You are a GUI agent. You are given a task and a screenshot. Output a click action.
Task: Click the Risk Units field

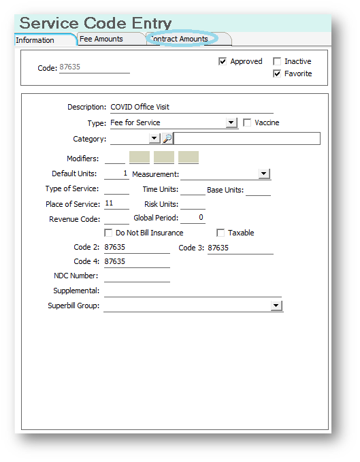click(193, 204)
